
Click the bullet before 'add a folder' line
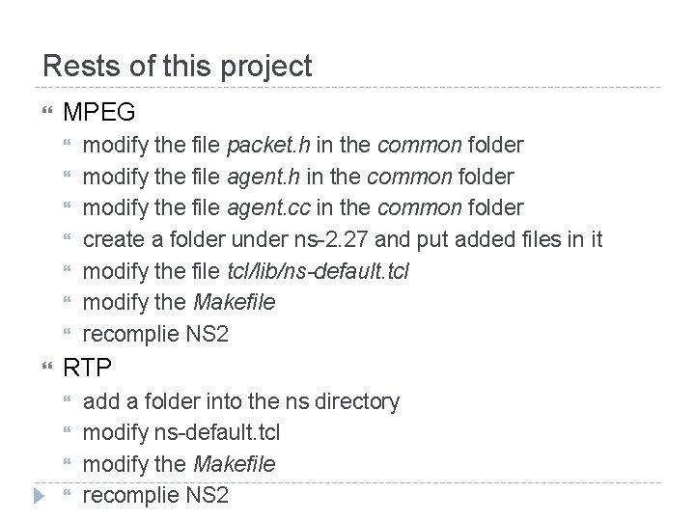(x=67, y=399)
